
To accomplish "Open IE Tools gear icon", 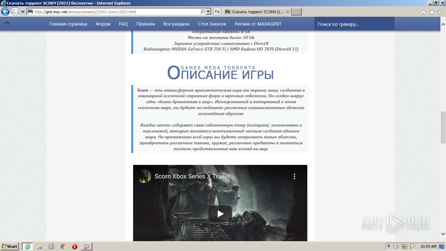I will click(x=440, y=12).
